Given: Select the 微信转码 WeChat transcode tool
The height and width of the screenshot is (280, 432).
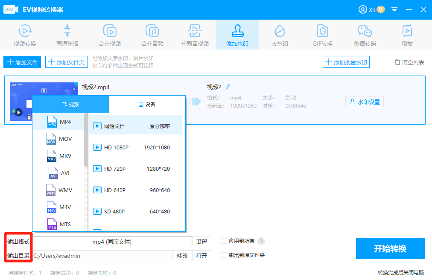Looking at the screenshot, I should click(x=365, y=34).
